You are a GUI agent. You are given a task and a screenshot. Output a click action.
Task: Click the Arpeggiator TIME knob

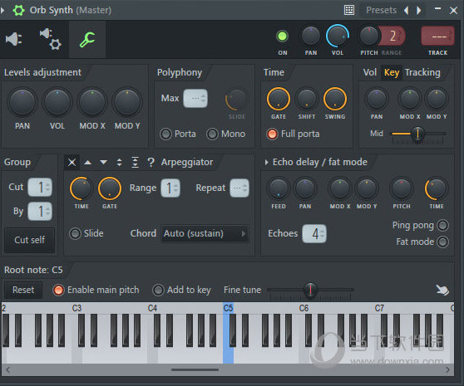pyautogui.click(x=81, y=188)
